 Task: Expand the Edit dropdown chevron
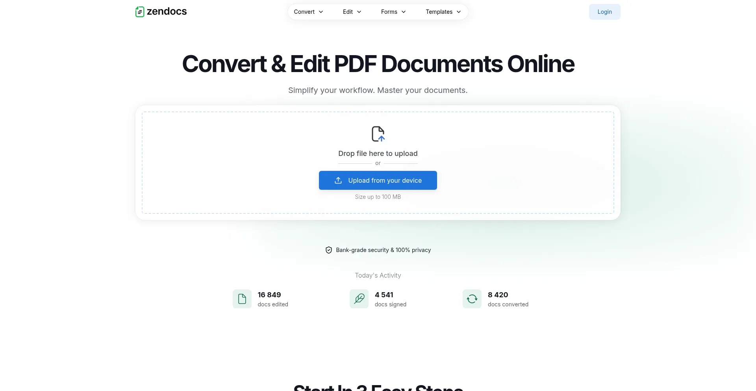359,12
